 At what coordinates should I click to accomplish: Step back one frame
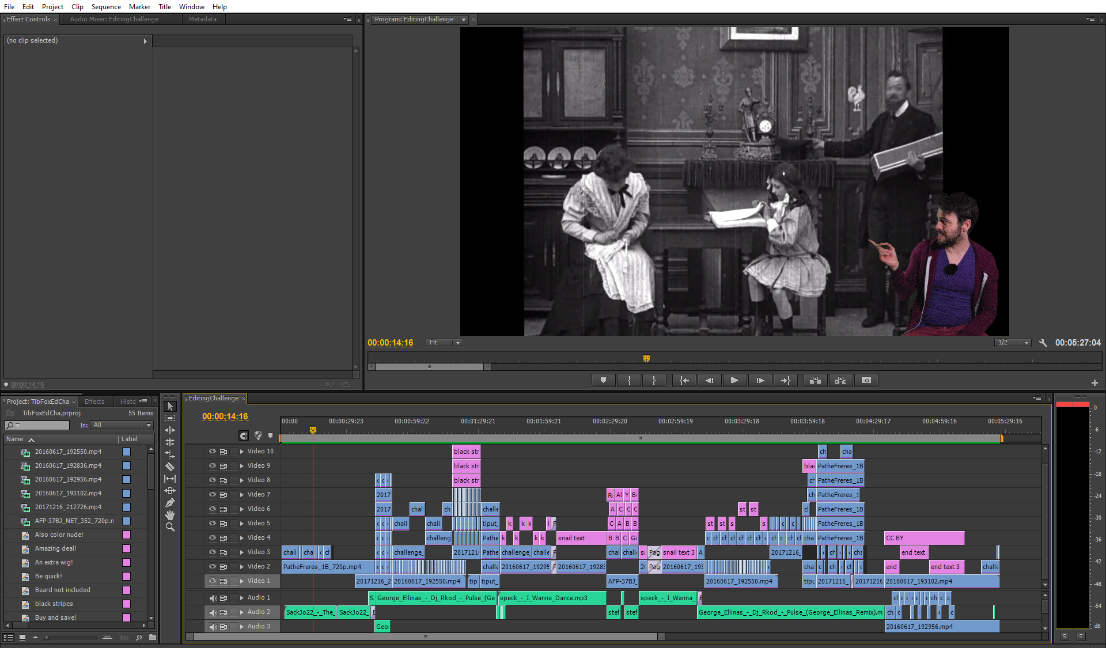tap(709, 381)
